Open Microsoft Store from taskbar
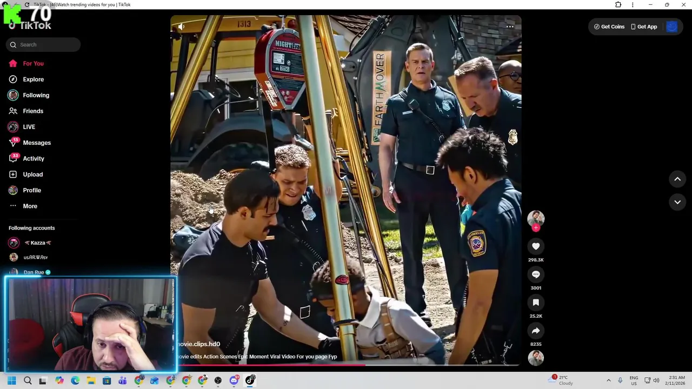The image size is (692, 389). 107,381
